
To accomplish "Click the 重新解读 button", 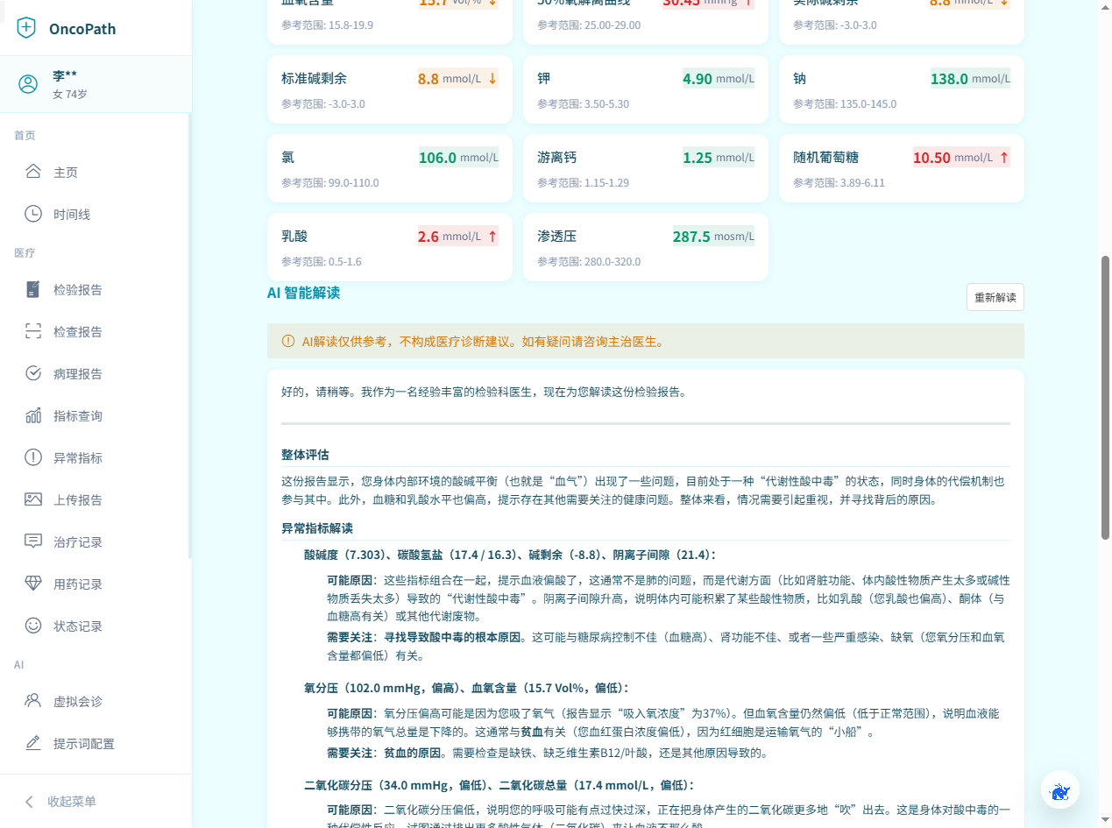I will coord(995,297).
